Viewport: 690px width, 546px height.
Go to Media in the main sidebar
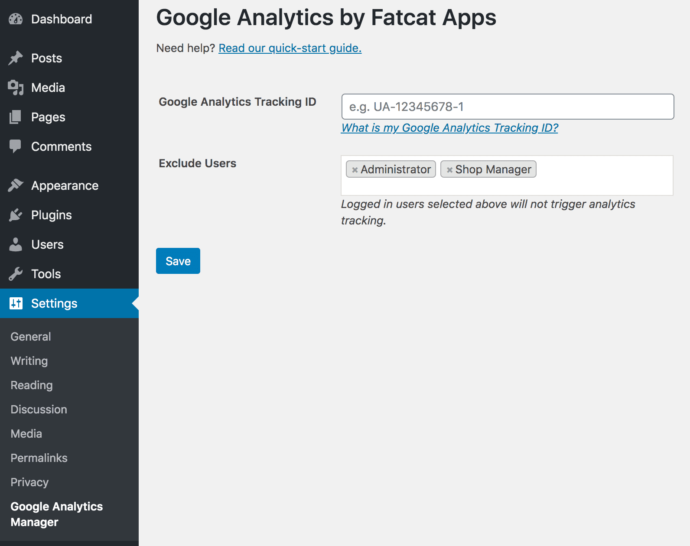pyautogui.click(x=69, y=88)
